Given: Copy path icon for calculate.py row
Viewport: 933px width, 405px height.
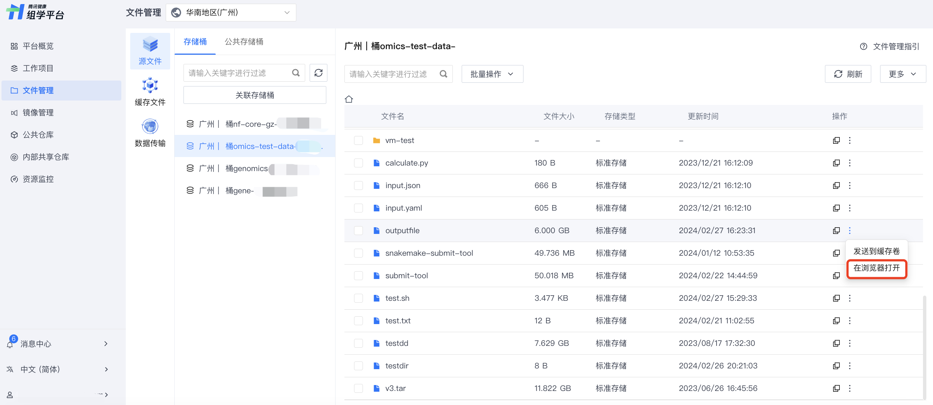Looking at the screenshot, I should click(x=836, y=163).
